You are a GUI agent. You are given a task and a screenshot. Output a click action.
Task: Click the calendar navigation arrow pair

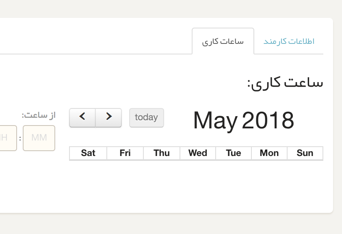(x=95, y=117)
